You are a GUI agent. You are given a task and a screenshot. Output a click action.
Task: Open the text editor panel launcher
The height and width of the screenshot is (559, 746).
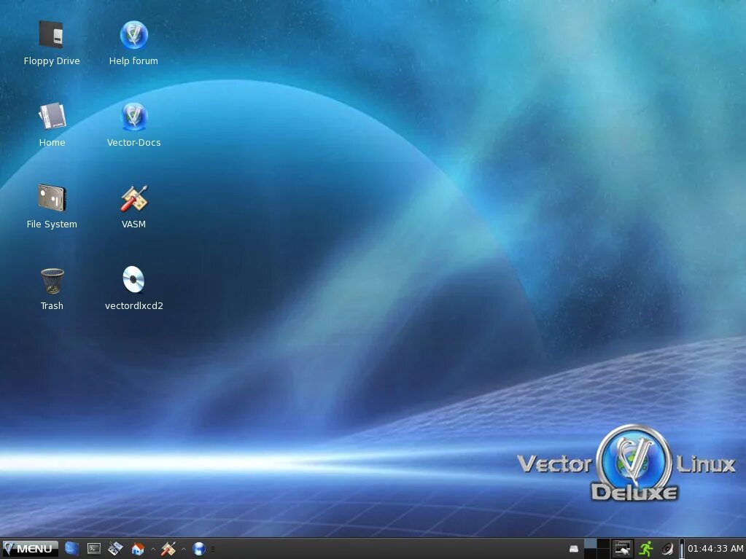(115, 549)
